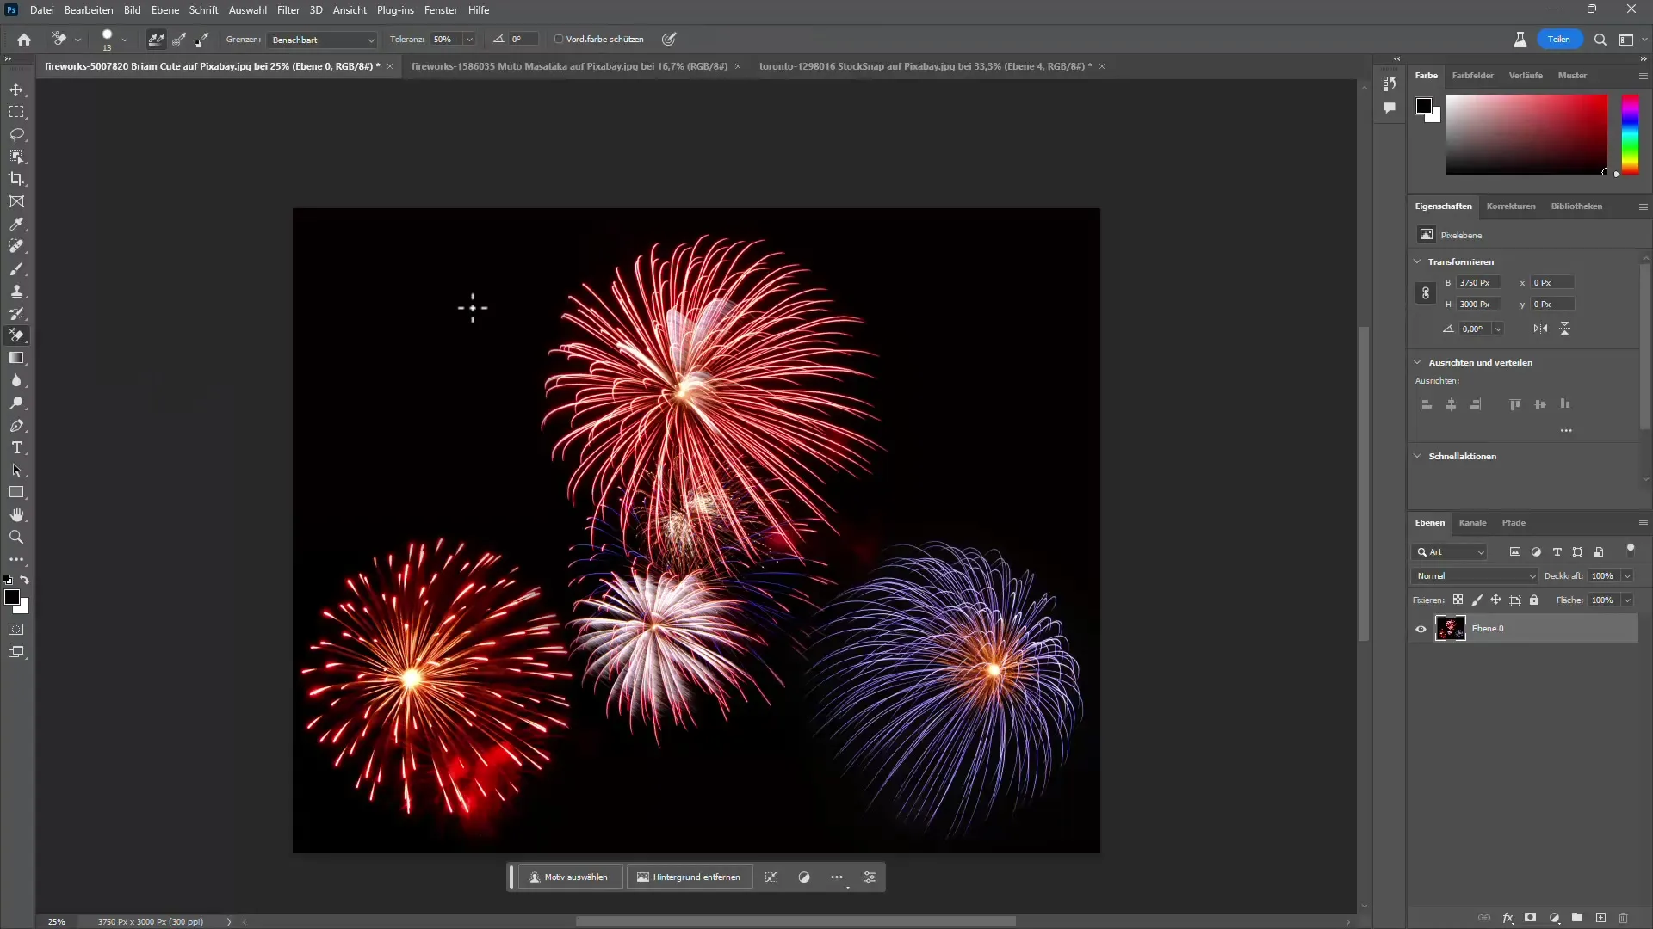The height and width of the screenshot is (929, 1653).
Task: Flip layer vertically in Transform section
Action: coord(1564,329)
